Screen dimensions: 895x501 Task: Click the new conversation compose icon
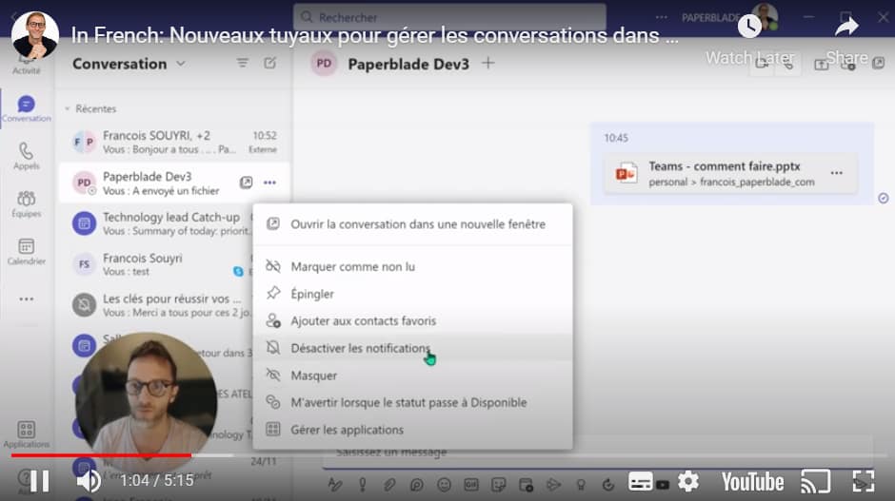270,64
